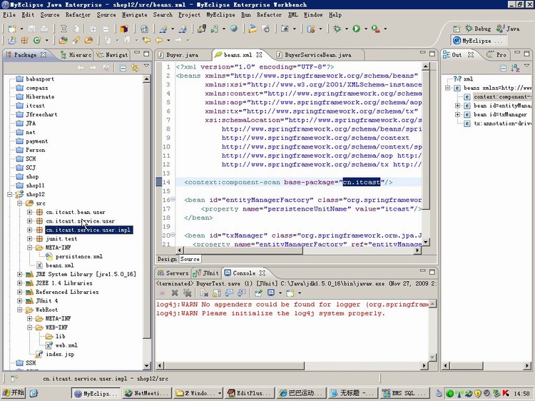The width and height of the screenshot is (535, 401).
Task: Open the MyEclipse web browser globe icon
Action: click(x=234, y=29)
